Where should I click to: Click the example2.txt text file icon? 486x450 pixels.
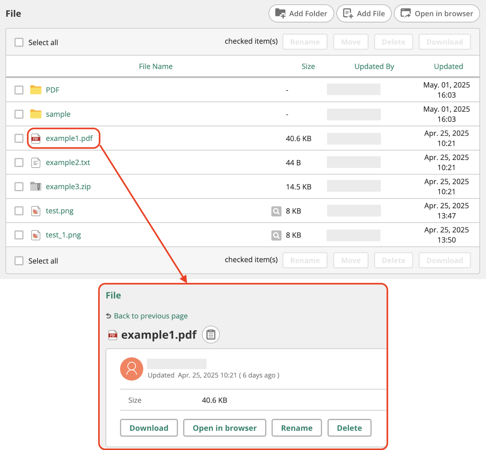coord(36,163)
